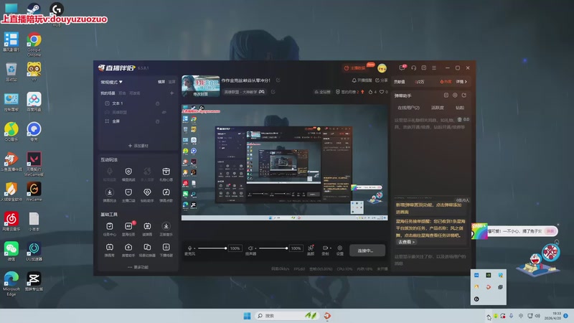The image size is (574, 323).
Task: Click the speaker volume slider handle
Action: pyautogui.click(x=286, y=248)
